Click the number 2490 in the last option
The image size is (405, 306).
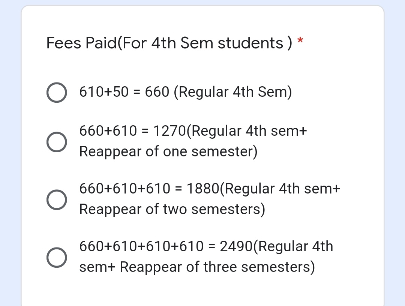click(x=236, y=246)
